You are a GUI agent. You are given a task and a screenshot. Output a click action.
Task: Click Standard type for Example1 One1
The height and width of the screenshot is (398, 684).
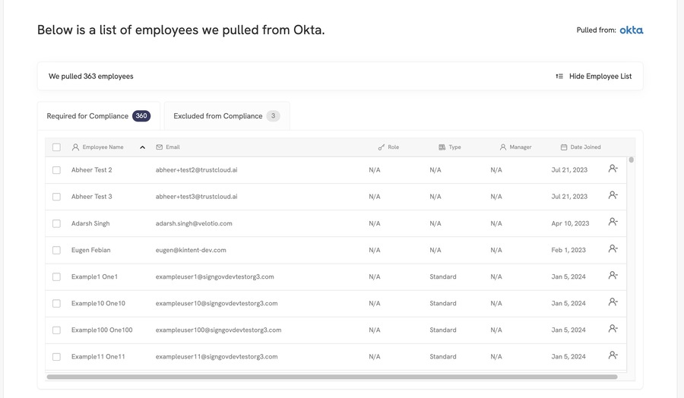(443, 276)
